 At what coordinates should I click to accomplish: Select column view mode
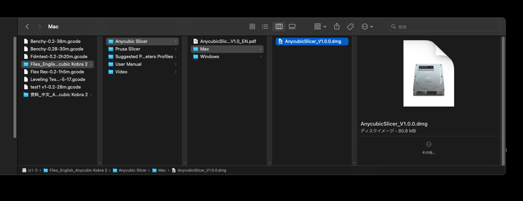tap(279, 27)
